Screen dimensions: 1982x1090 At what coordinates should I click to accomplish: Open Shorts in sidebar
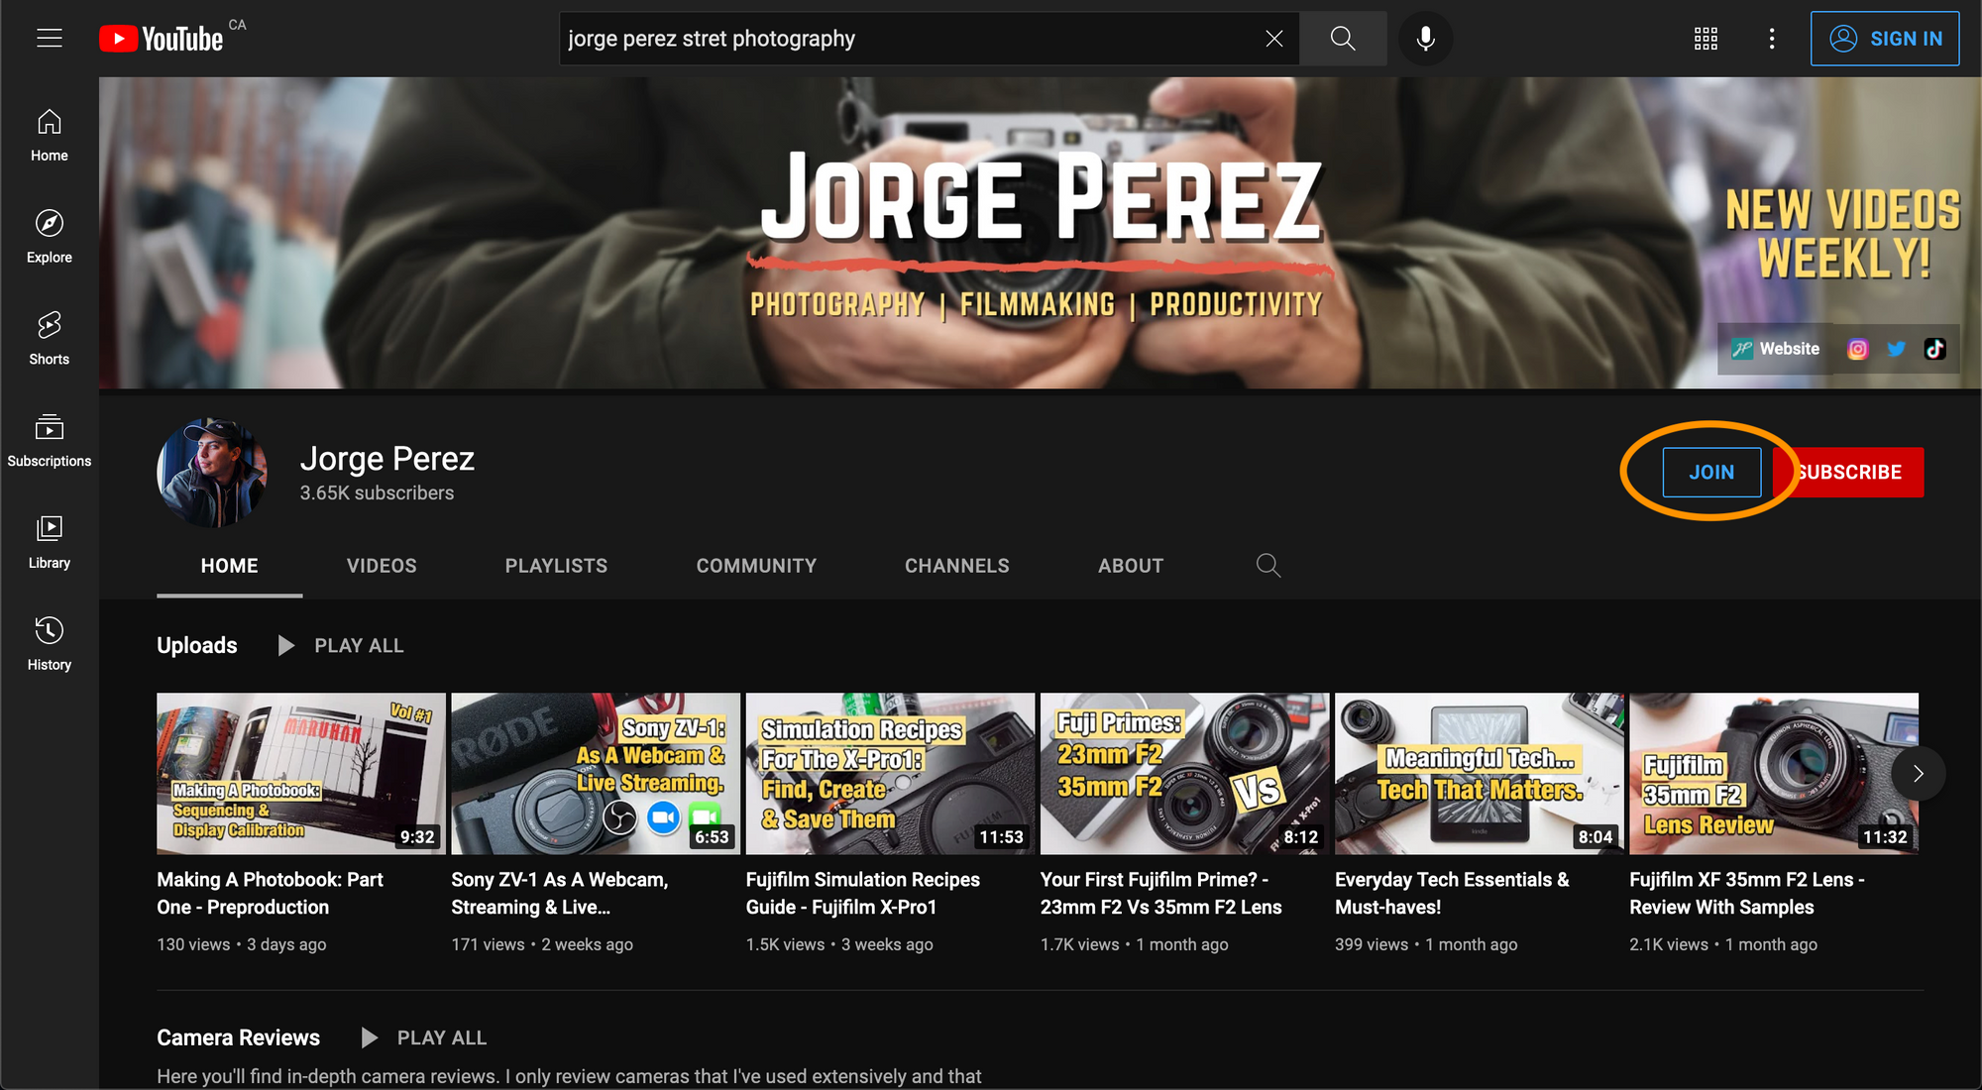tap(50, 339)
